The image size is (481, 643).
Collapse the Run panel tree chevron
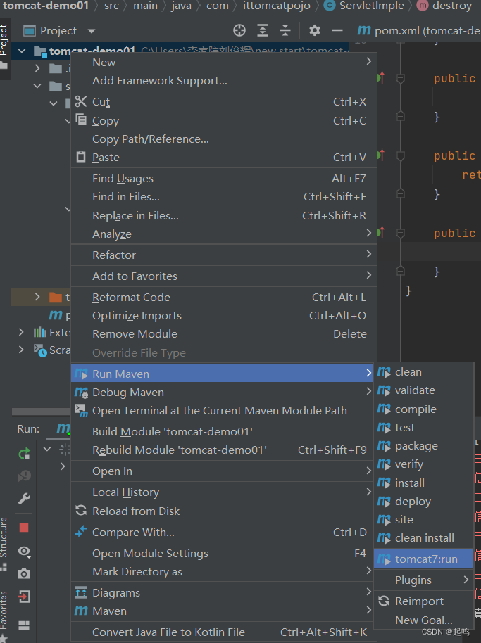pyautogui.click(x=47, y=449)
